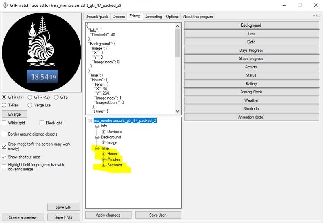Click the GTR watch face editor title icon
This screenshot has height=223, width=323.
click(x=5, y=5)
